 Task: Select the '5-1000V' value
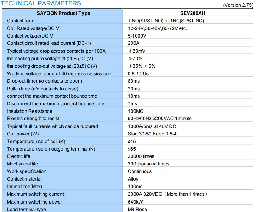(x=137, y=36)
